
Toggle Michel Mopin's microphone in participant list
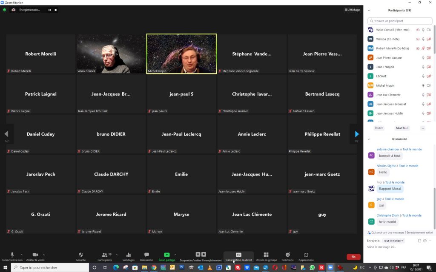tap(423, 85)
